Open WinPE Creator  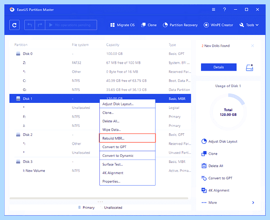(218, 25)
